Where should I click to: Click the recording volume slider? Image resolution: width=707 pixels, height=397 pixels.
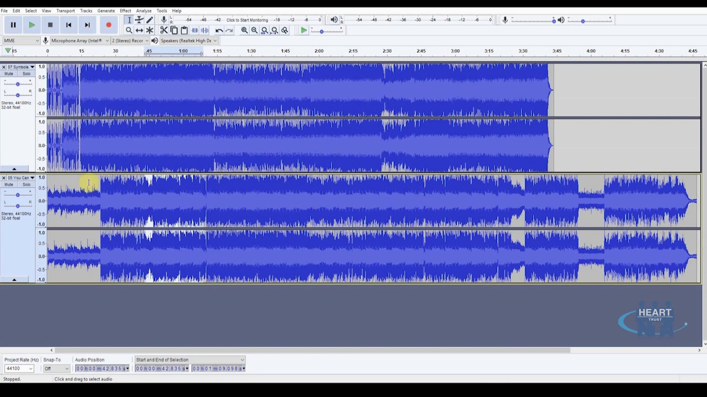(x=533, y=20)
